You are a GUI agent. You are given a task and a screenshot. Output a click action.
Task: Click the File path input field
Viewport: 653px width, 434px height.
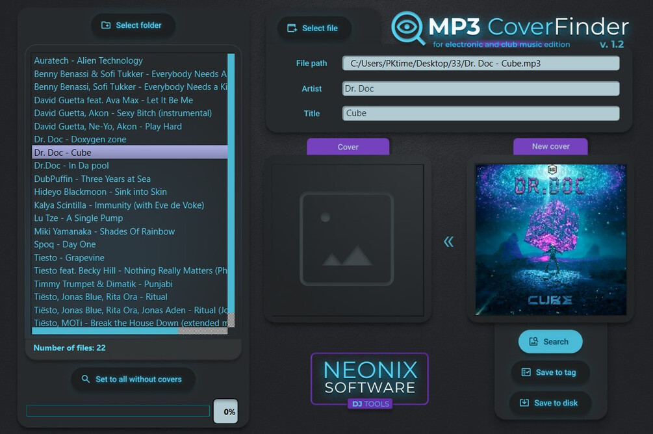[x=481, y=63]
